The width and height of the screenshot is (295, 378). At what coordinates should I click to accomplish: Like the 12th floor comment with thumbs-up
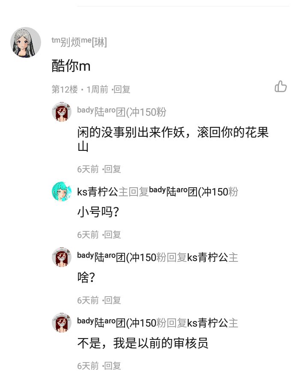(x=280, y=86)
